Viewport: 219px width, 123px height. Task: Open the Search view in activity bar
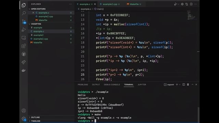click(x=24, y=13)
